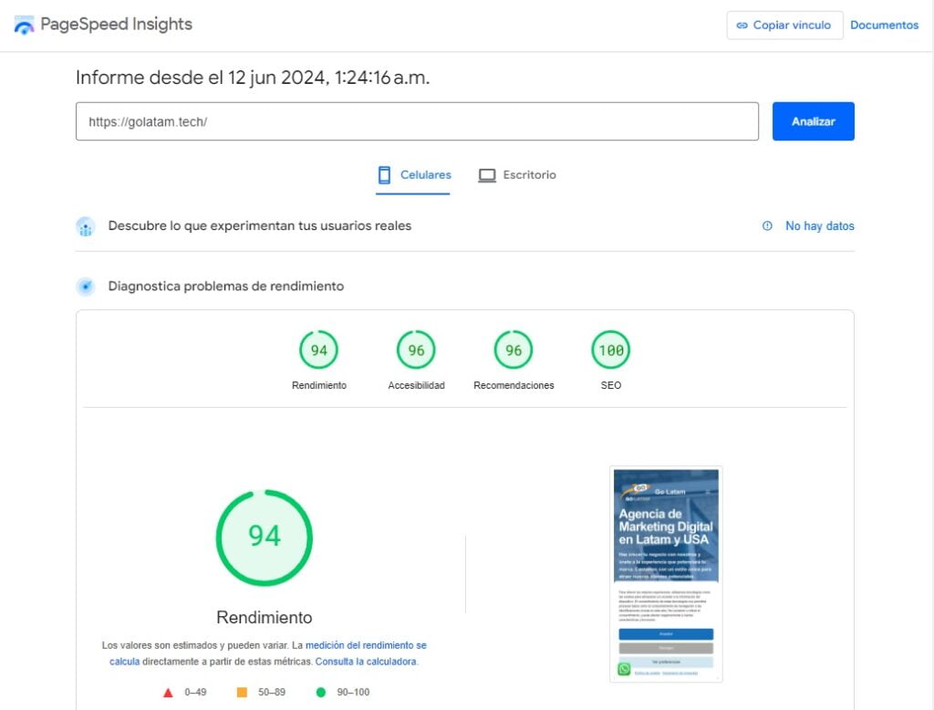Click the No hay datos link
The width and height of the screenshot is (934, 710).
(819, 226)
